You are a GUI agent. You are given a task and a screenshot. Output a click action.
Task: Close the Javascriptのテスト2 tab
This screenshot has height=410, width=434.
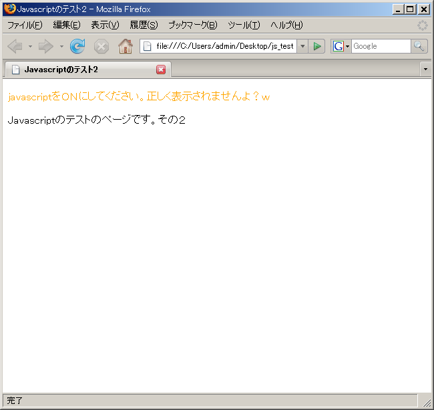coord(161,70)
